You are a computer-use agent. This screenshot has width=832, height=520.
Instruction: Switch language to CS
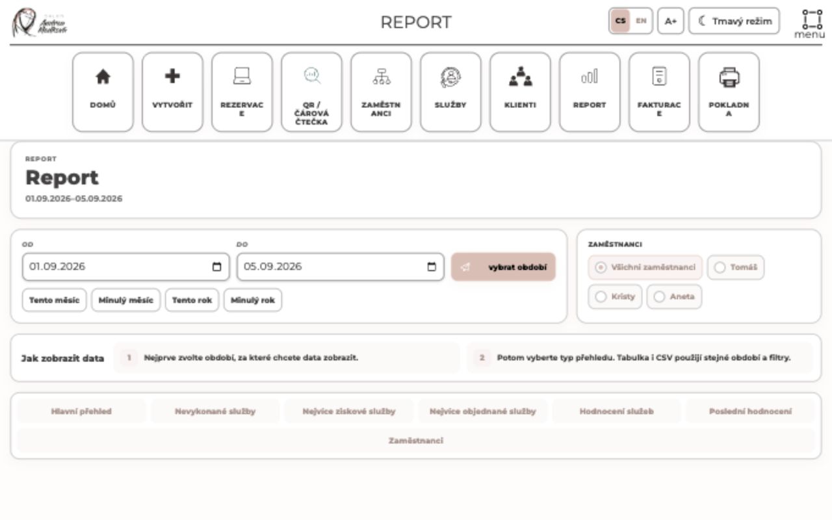(x=621, y=21)
